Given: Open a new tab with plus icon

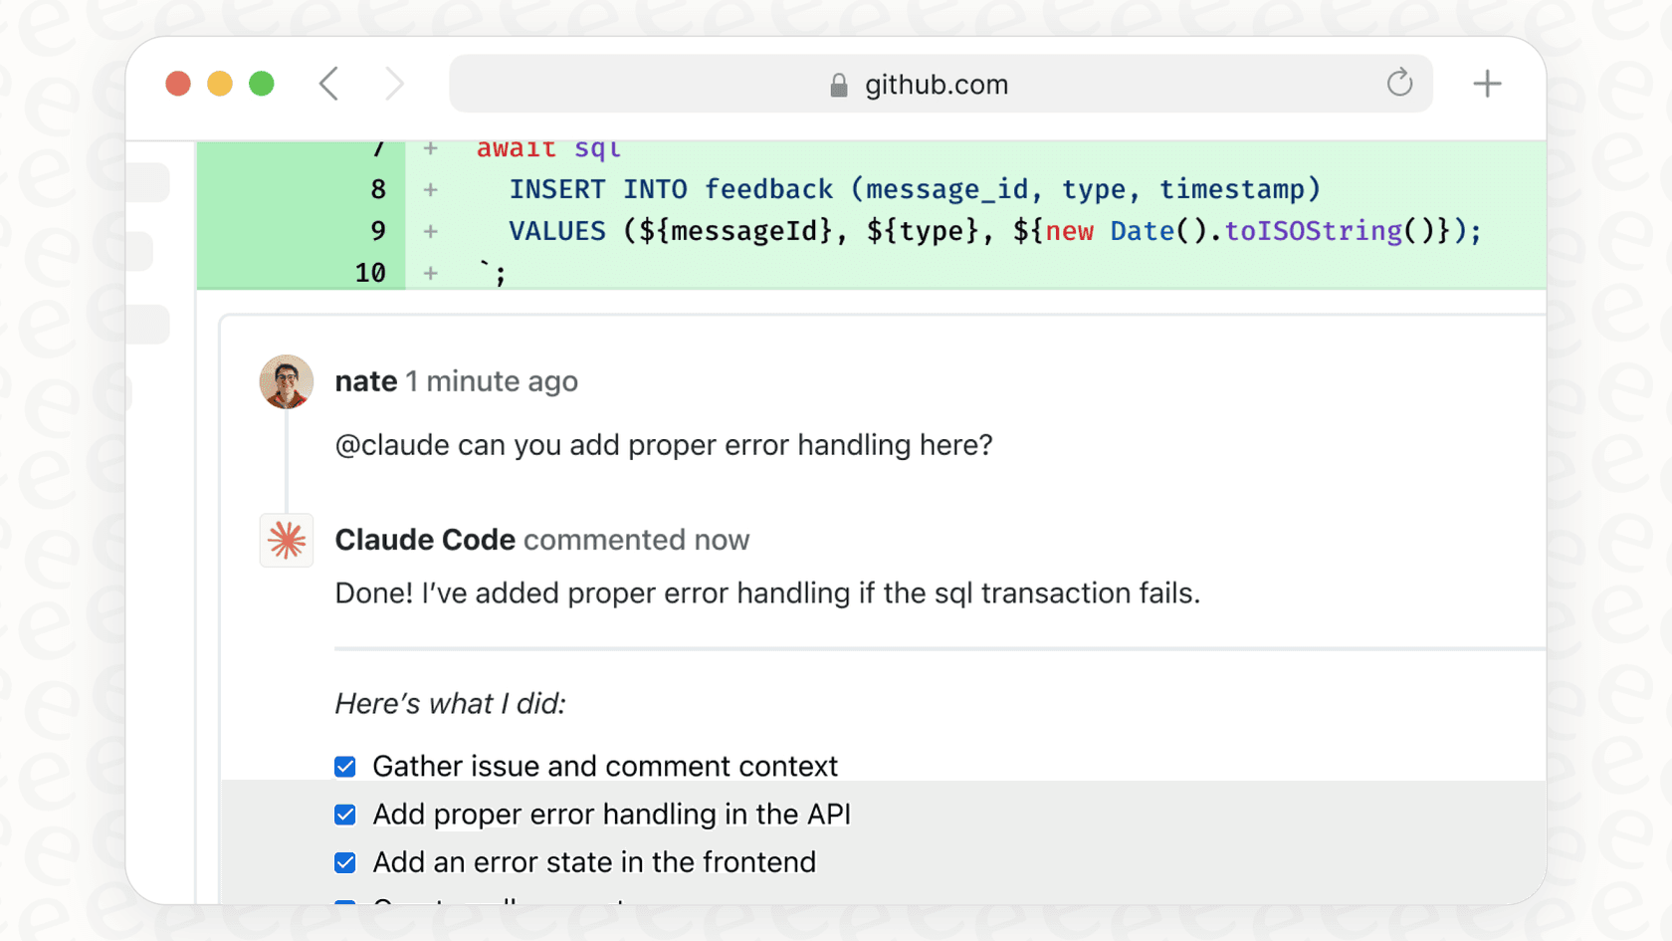Looking at the screenshot, I should coord(1487,84).
